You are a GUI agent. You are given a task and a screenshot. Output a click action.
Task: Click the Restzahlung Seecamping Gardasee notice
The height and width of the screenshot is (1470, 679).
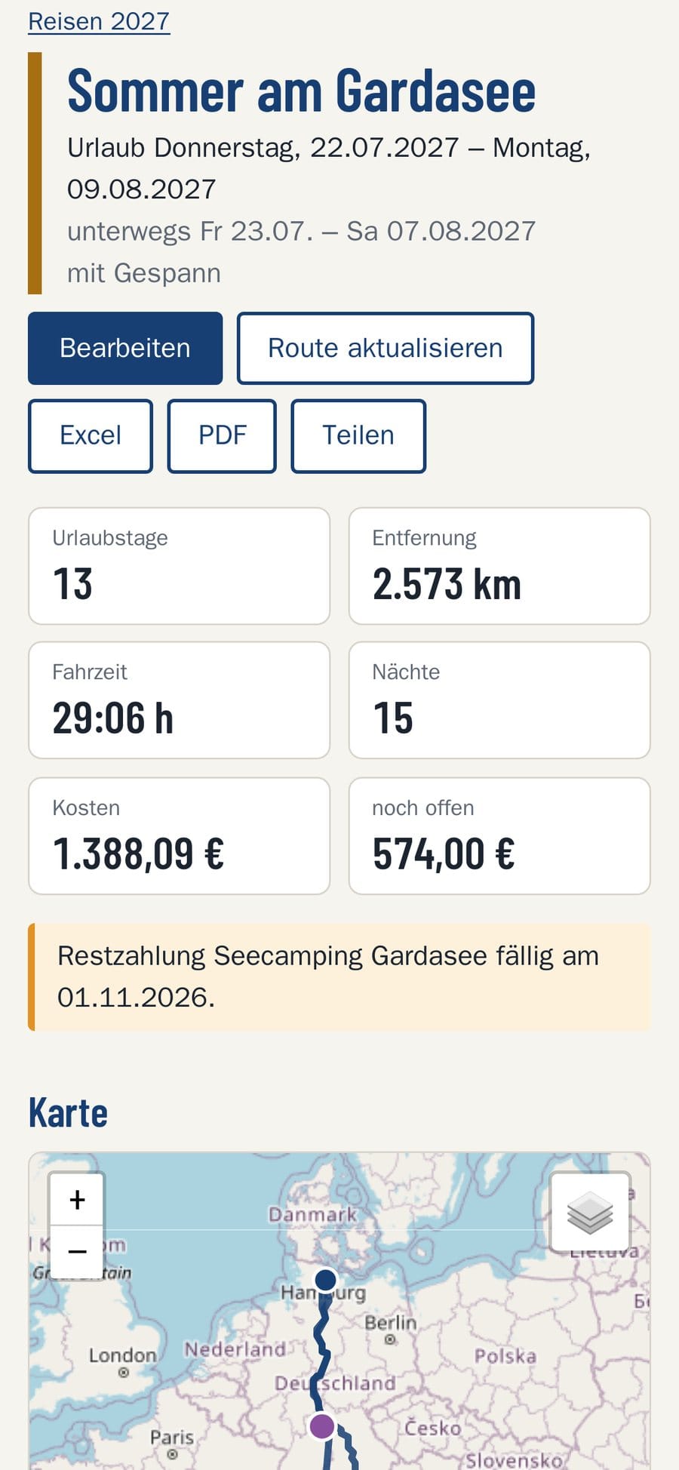click(339, 976)
